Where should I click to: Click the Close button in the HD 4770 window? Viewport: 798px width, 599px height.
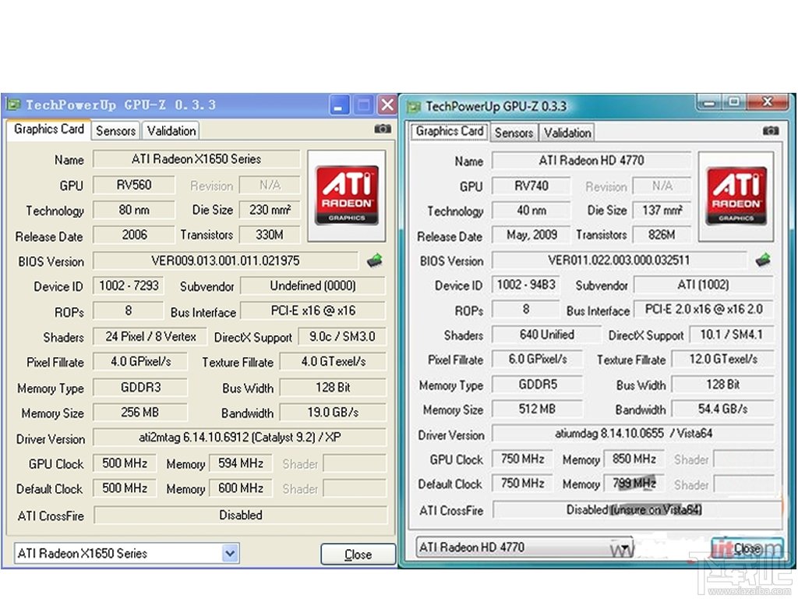coord(748,548)
